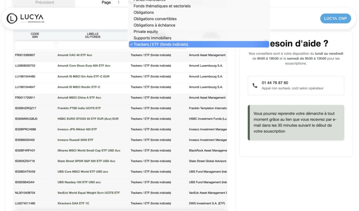Click the Libellé du fonds filter field
Image resolution: width=359 pixels, height=211 pixels.
coord(93,46)
